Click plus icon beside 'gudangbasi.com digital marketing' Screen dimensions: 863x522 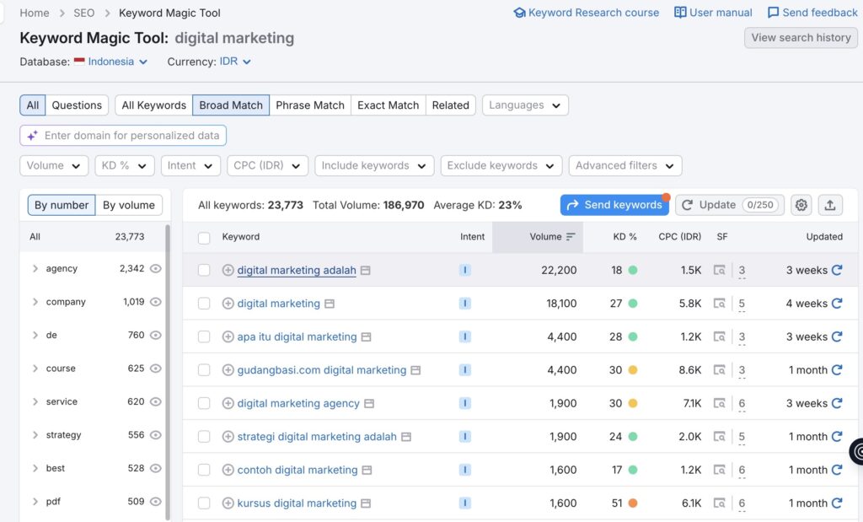[x=228, y=370]
